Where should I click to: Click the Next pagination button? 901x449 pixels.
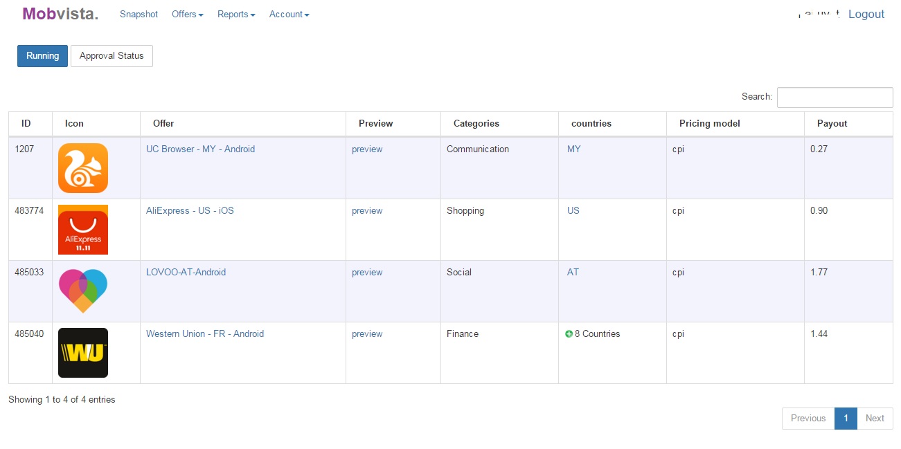click(875, 419)
